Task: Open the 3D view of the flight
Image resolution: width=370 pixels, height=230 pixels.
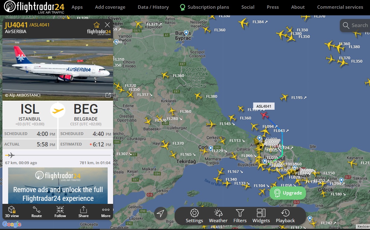Action: (12, 212)
